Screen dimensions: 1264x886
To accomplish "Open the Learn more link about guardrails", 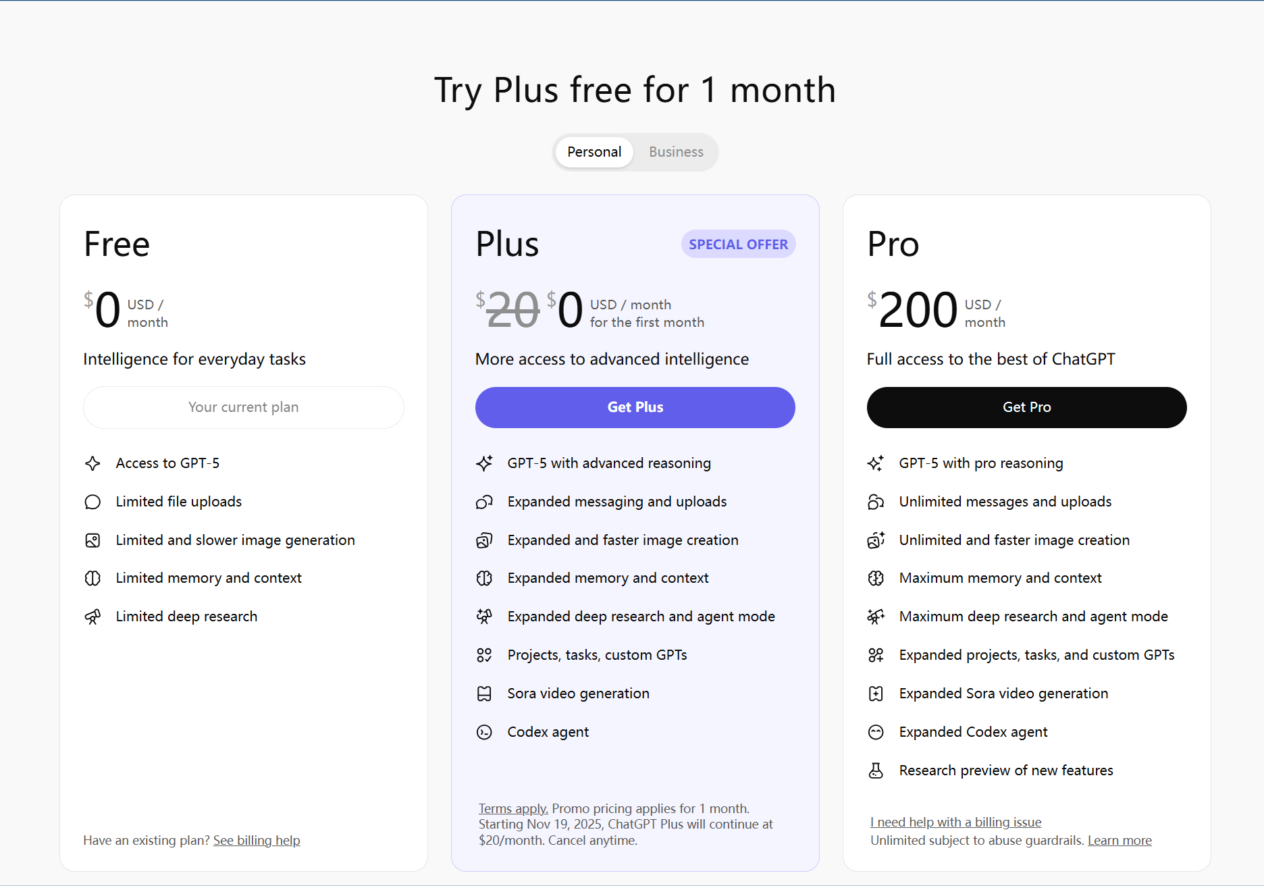I will tap(1120, 840).
